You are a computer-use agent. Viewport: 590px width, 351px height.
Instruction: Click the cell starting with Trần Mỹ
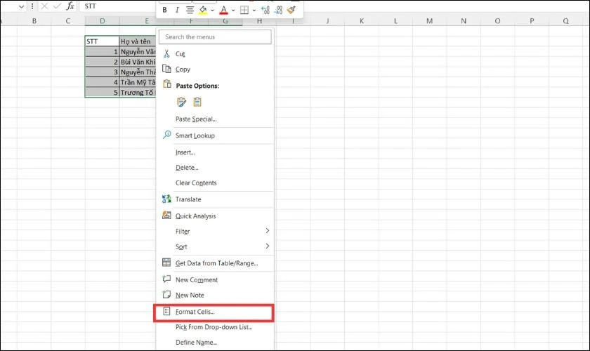(138, 82)
